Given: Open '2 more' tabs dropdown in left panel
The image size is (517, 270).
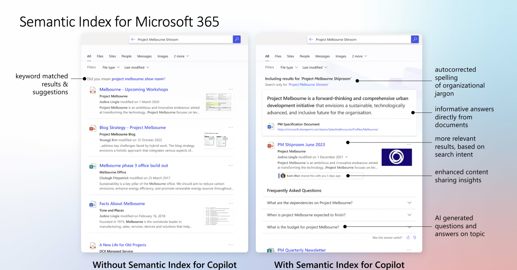Looking at the screenshot, I should pyautogui.click(x=181, y=56).
